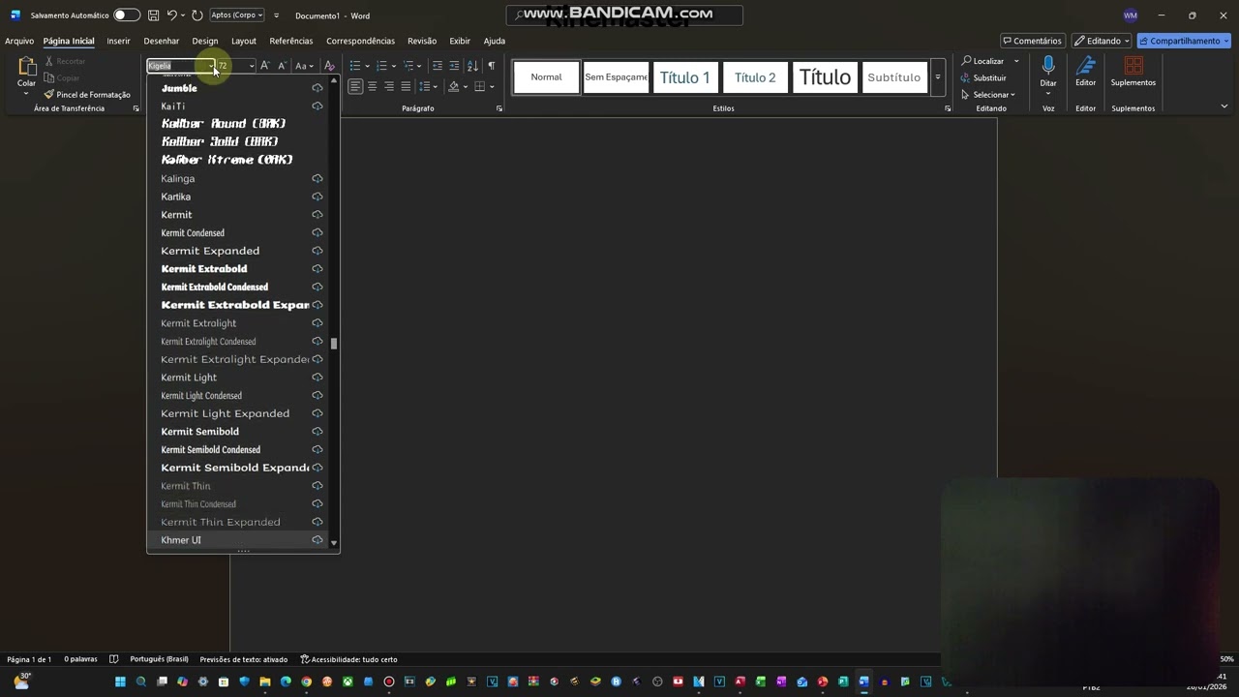This screenshot has height=697, width=1239.
Task: Open the borders button
Action: [479, 86]
